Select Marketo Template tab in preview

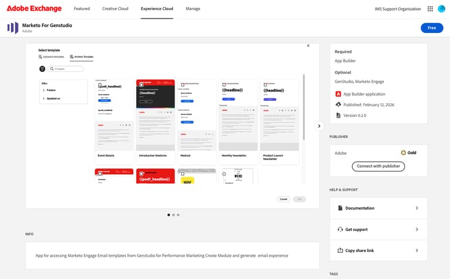tap(82, 57)
